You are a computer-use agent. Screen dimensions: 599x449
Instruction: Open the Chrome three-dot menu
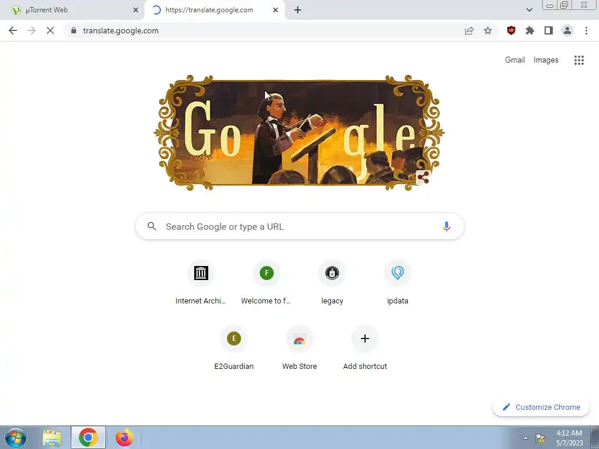tap(586, 30)
